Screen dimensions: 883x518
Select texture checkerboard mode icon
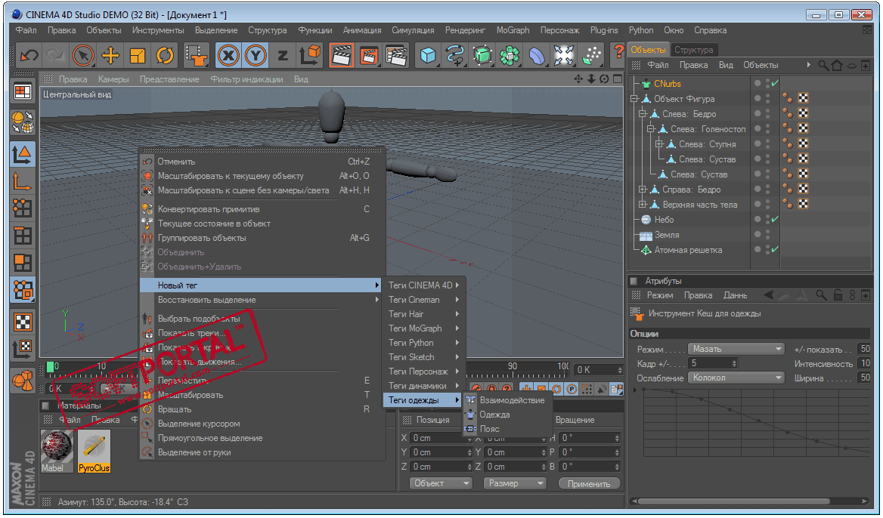(23, 322)
